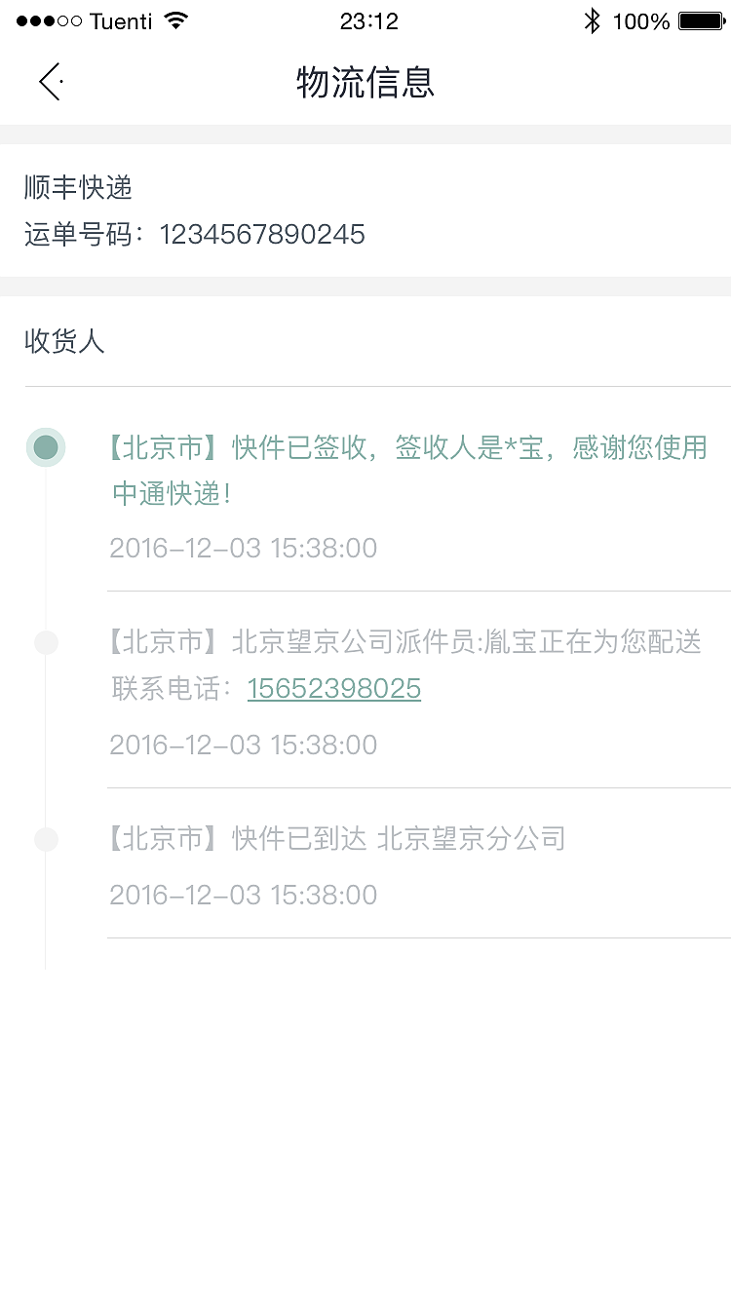Image resolution: width=731 pixels, height=1300 pixels.
Task: Select the timeline dot for courier delivery step
Action: click(x=46, y=642)
